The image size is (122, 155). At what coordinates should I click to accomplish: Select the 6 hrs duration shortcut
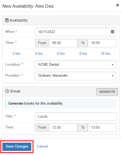pos(61,53)
